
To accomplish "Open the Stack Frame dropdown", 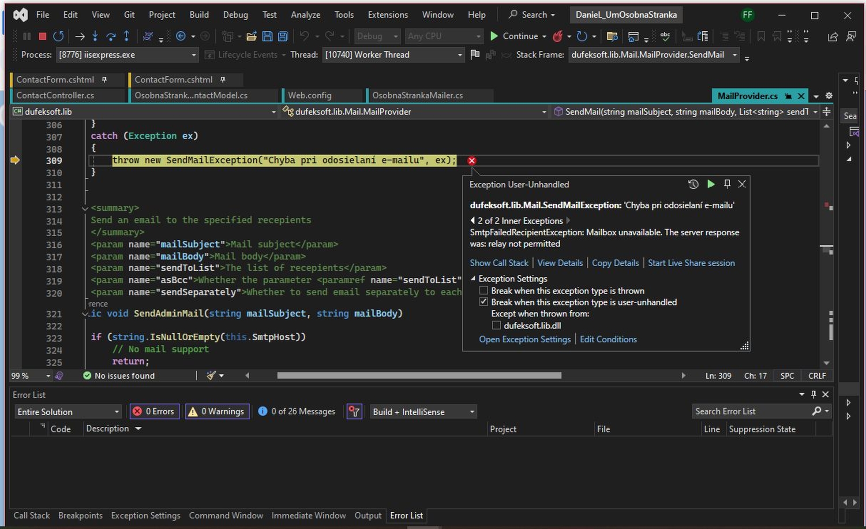I will [735, 55].
